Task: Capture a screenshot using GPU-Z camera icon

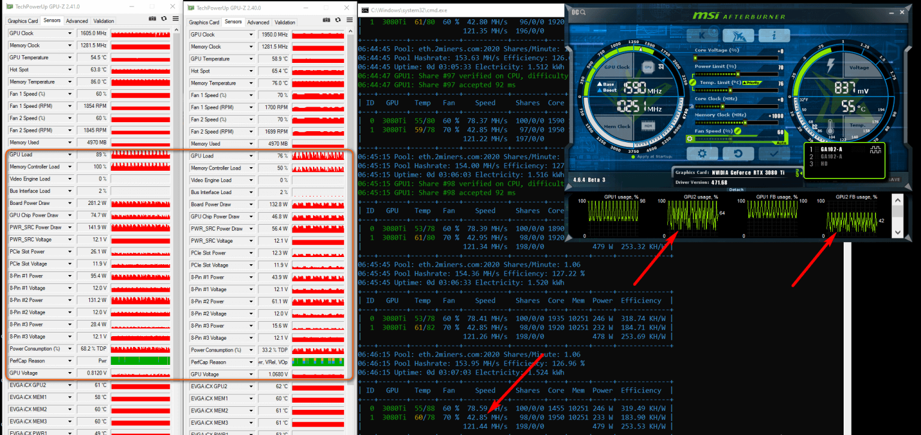Action: (152, 19)
